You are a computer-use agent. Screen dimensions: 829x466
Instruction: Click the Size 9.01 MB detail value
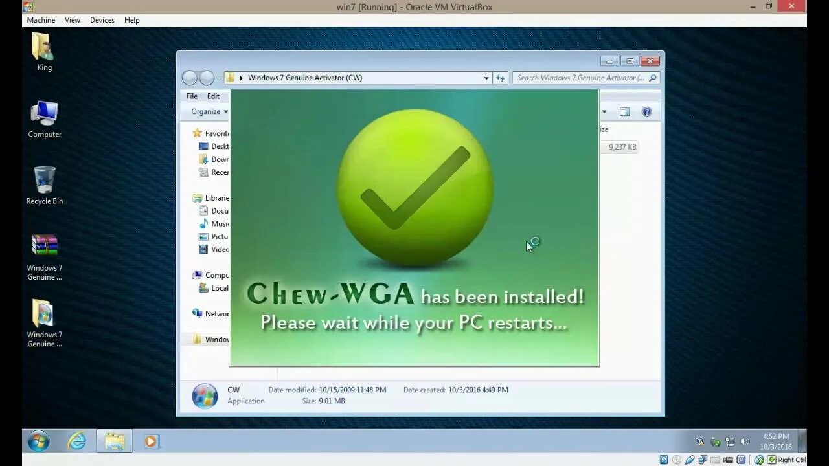click(332, 401)
